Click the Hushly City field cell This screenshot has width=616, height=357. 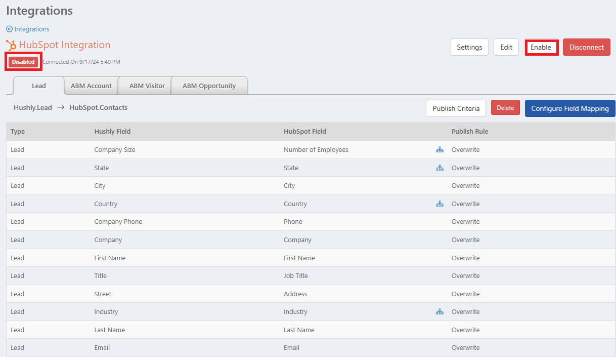(x=100, y=186)
